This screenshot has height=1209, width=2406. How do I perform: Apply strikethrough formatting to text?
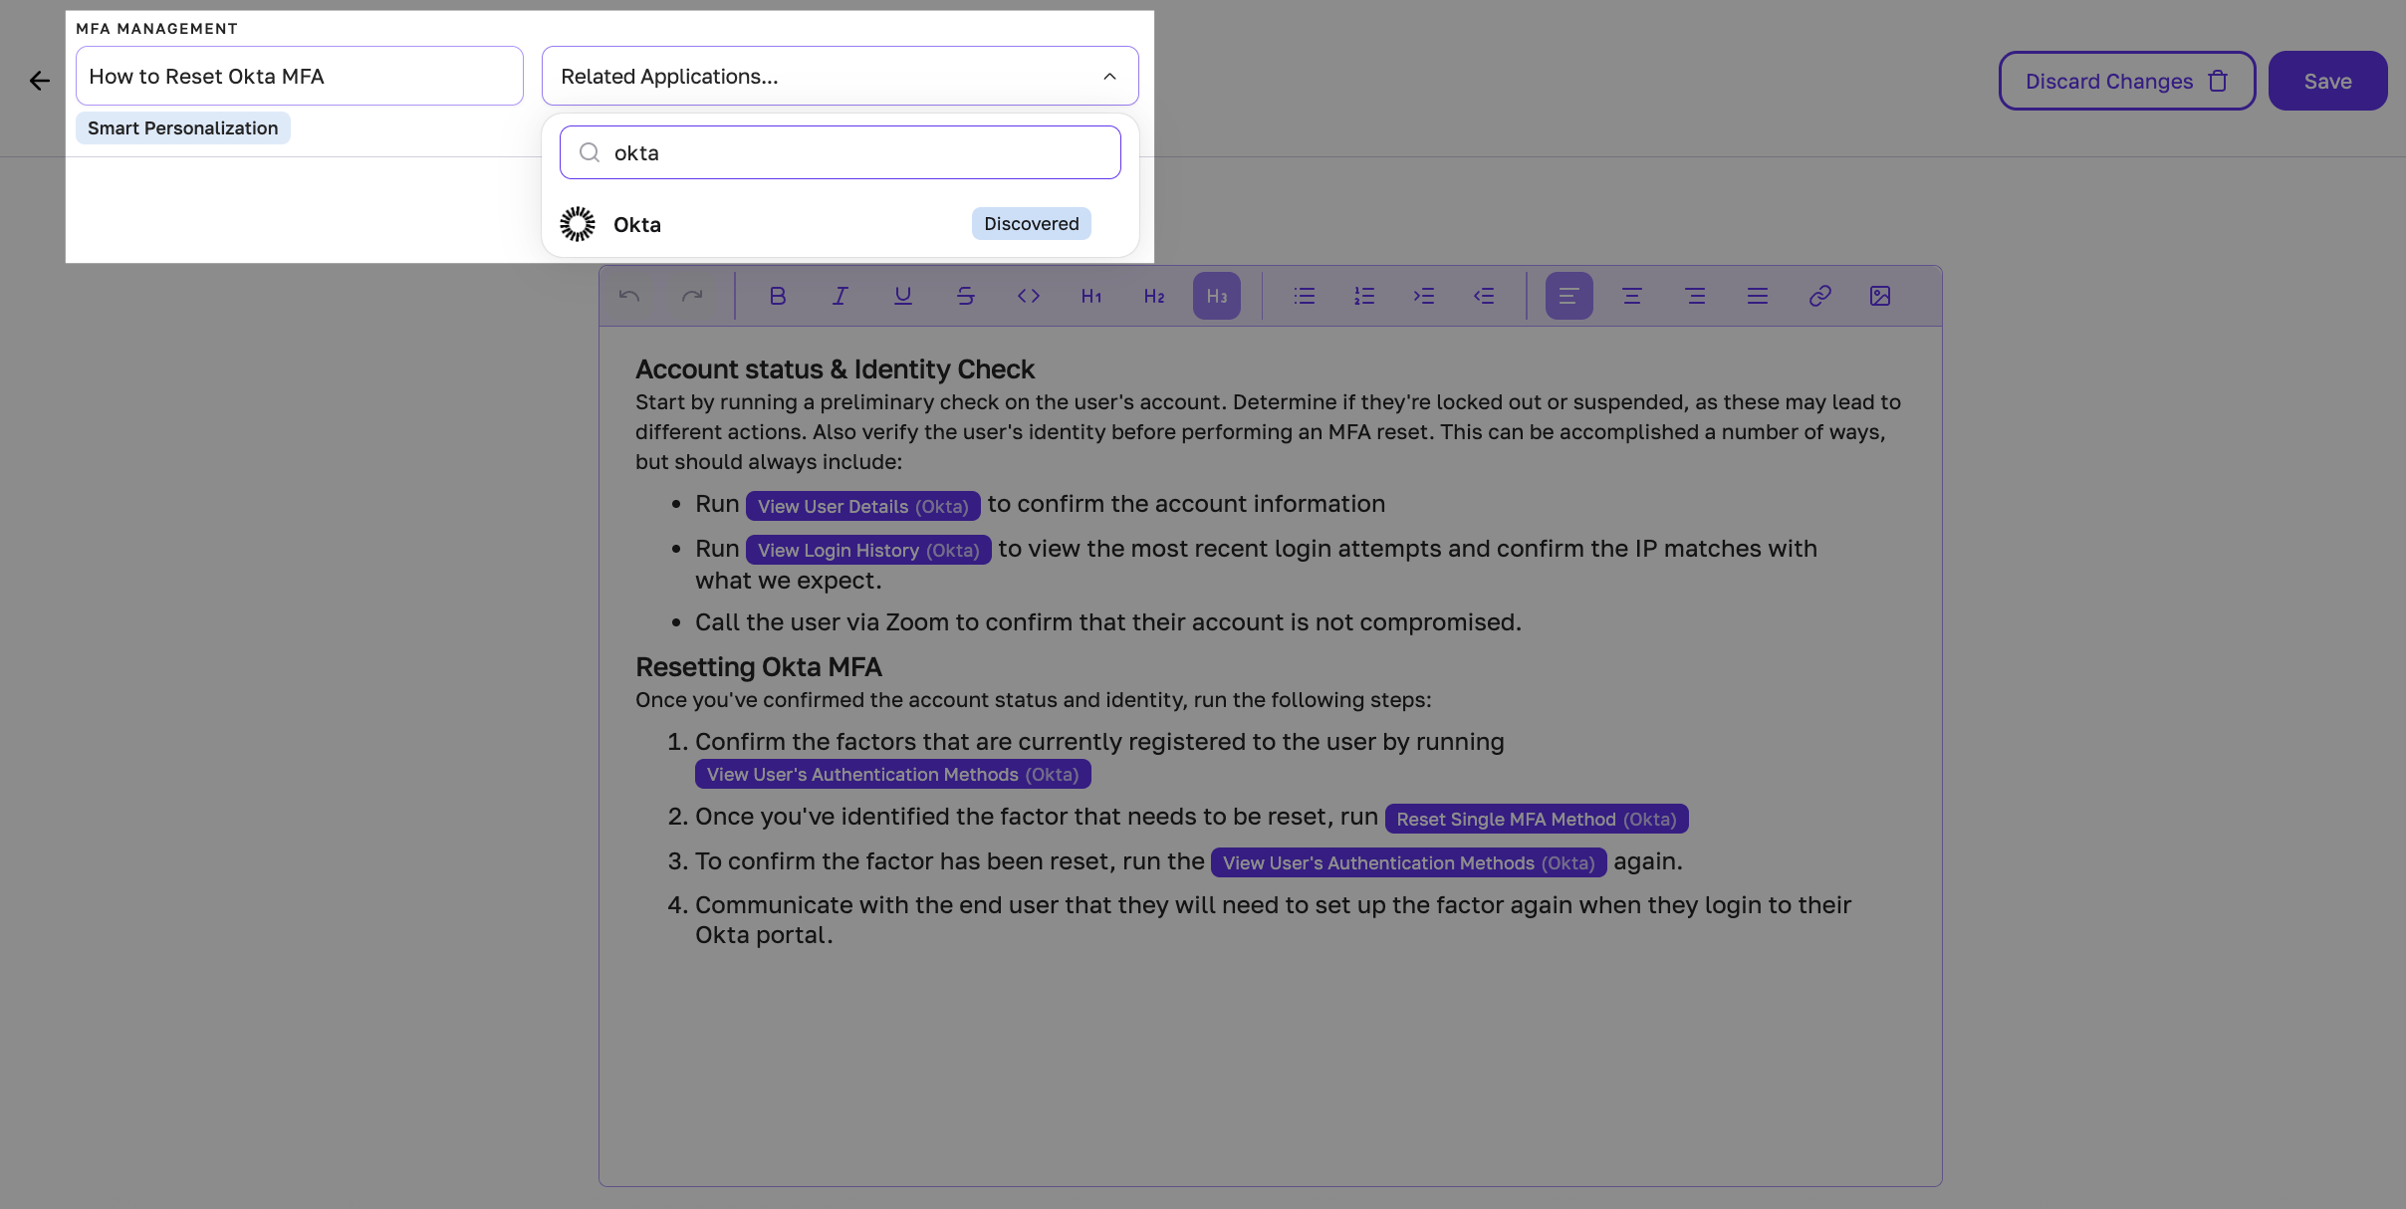pyautogui.click(x=965, y=295)
